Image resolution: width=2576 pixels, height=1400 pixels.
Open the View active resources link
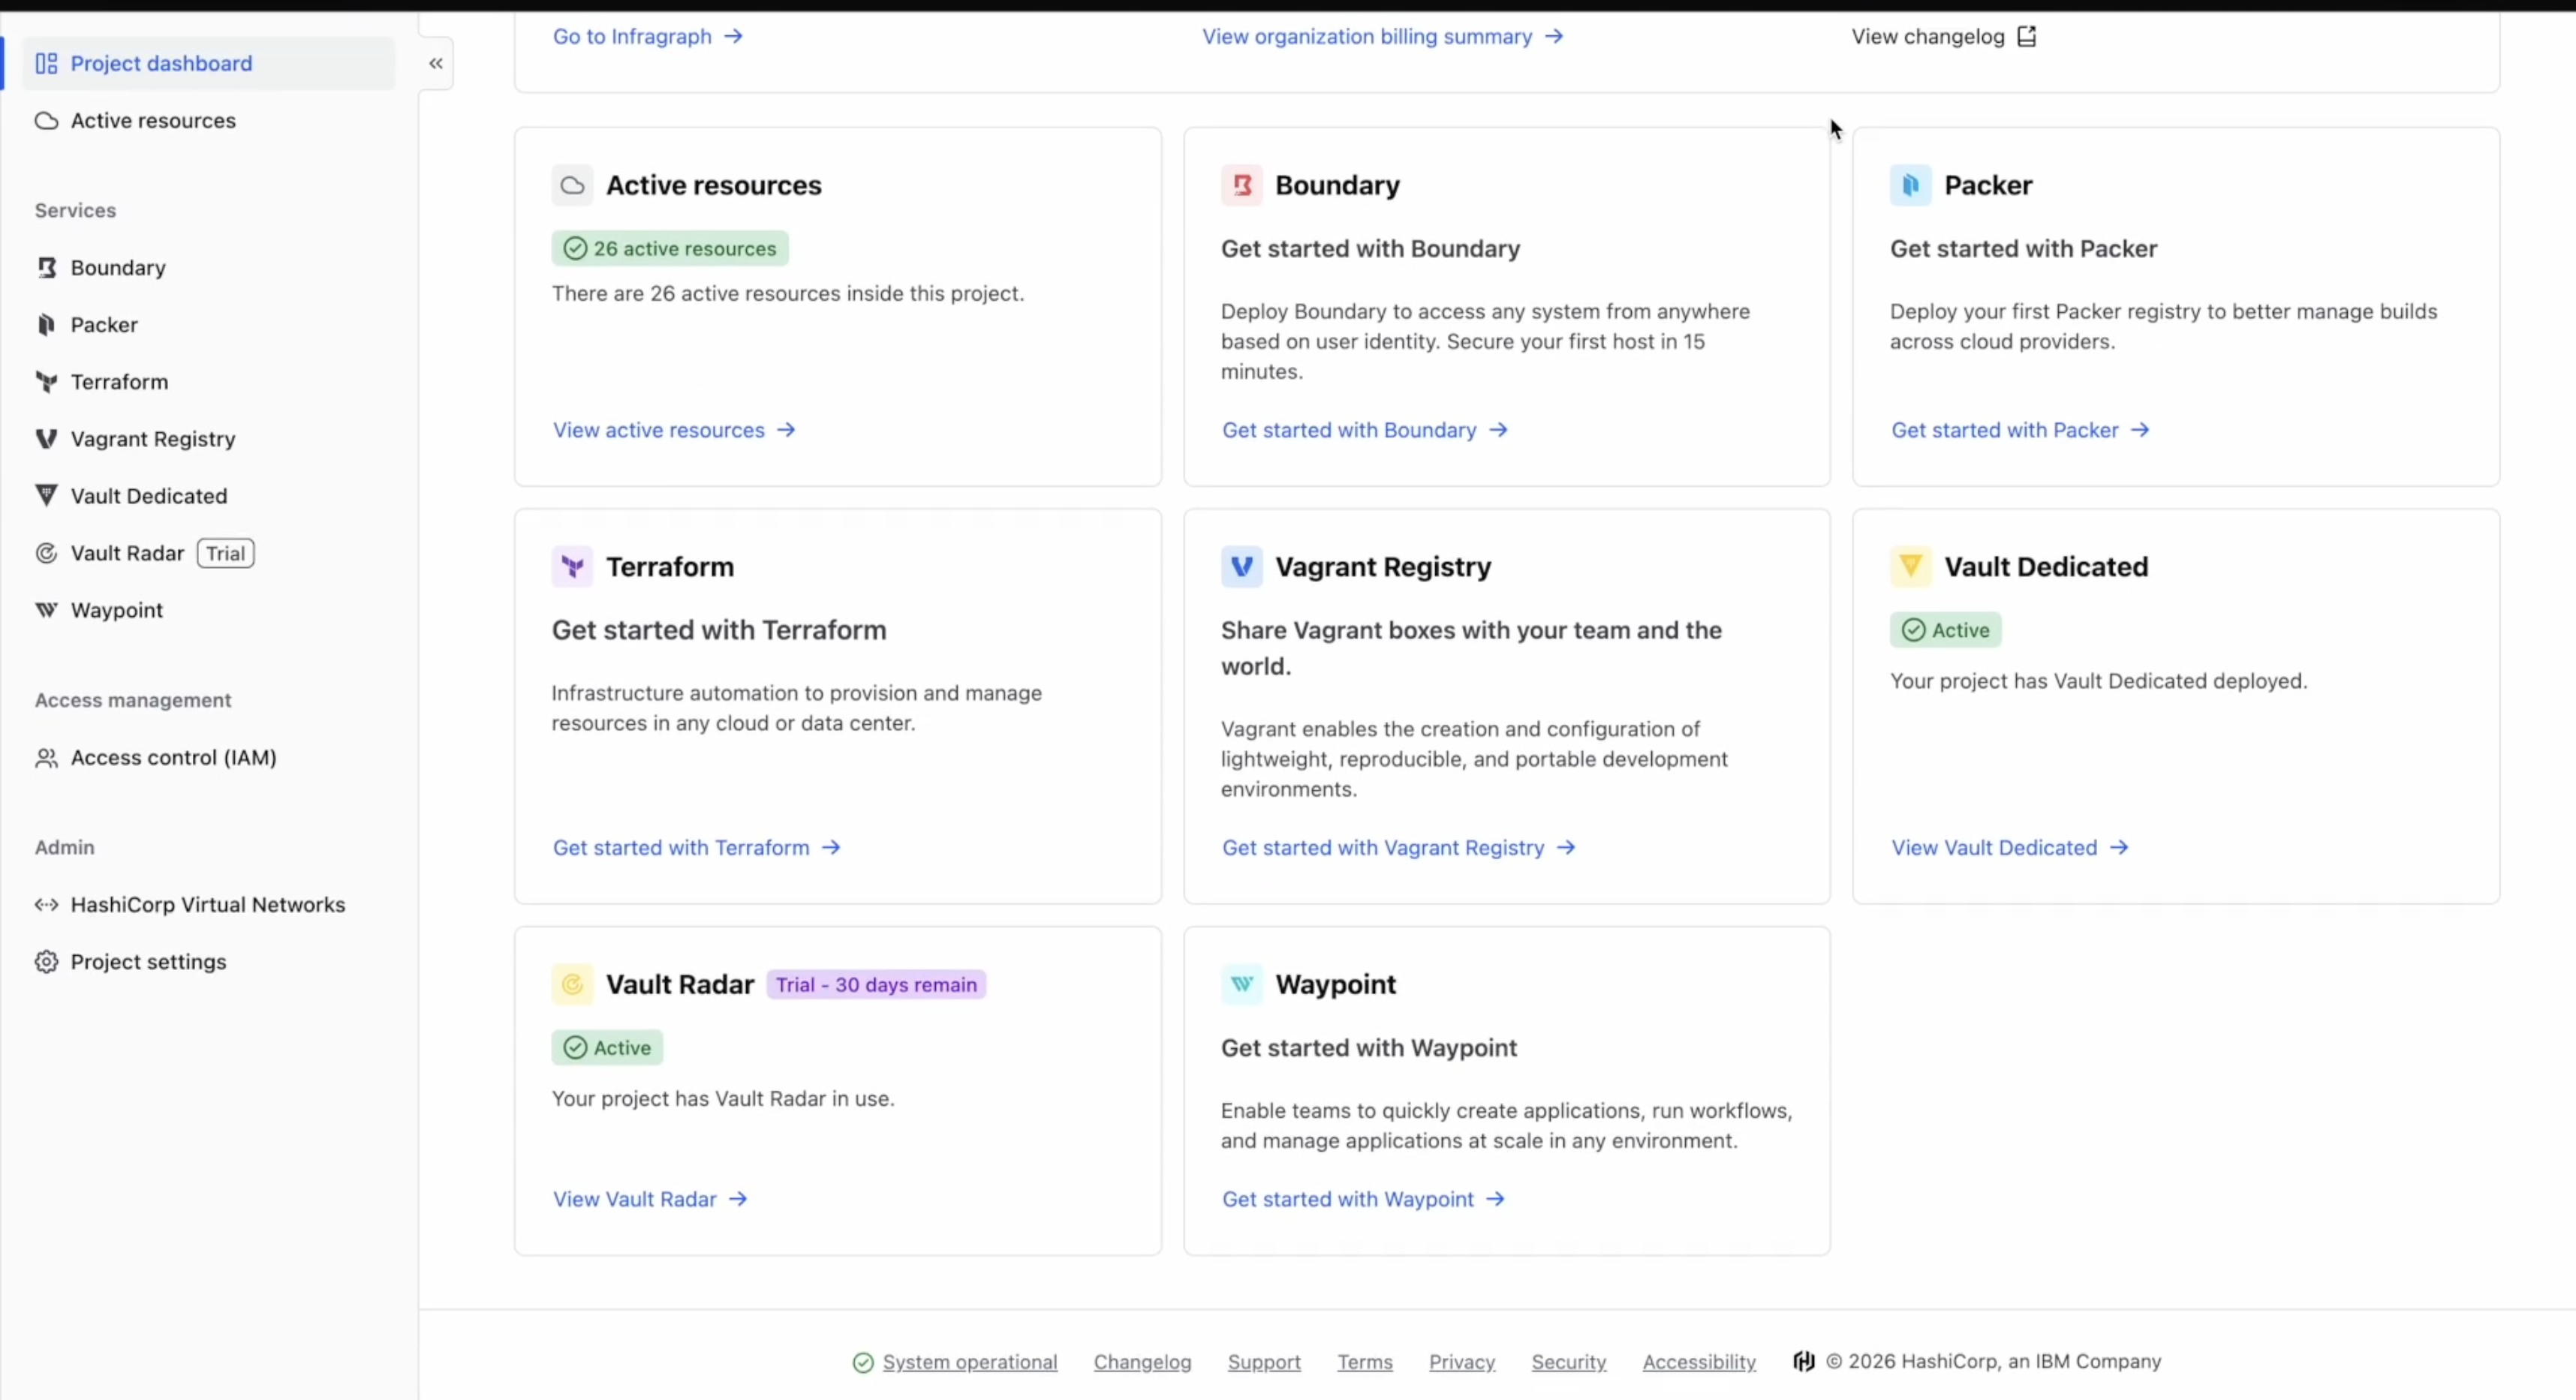point(674,430)
